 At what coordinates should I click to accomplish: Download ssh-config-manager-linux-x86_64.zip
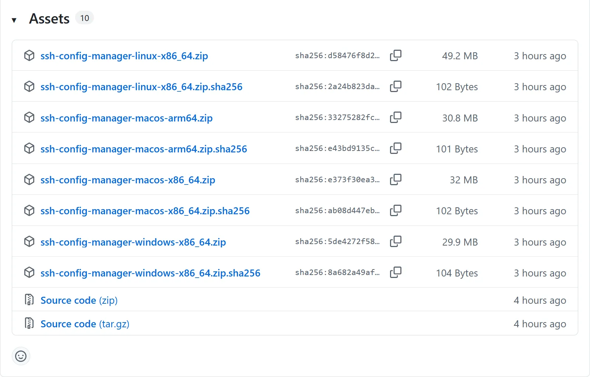click(x=124, y=56)
